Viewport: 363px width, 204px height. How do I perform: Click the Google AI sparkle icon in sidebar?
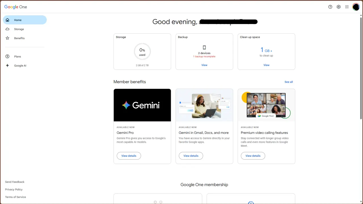point(7,66)
